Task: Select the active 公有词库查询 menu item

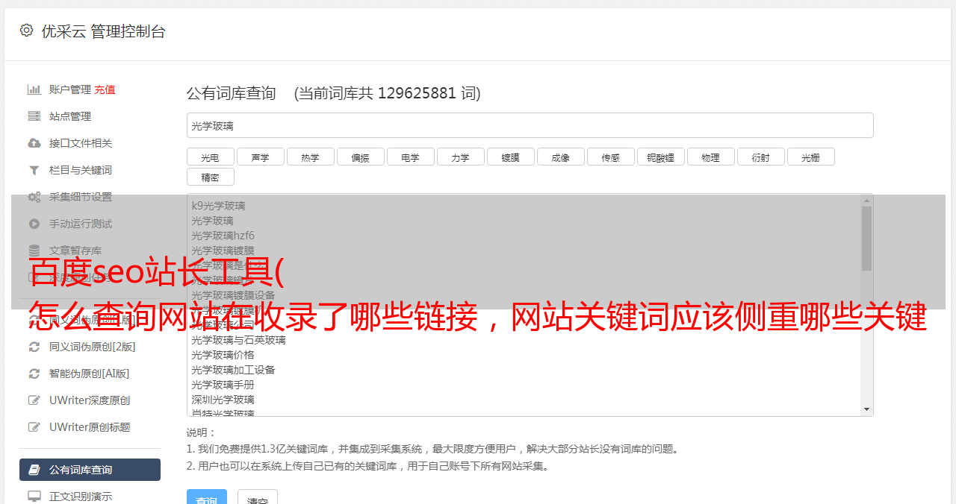Action: coord(90,470)
